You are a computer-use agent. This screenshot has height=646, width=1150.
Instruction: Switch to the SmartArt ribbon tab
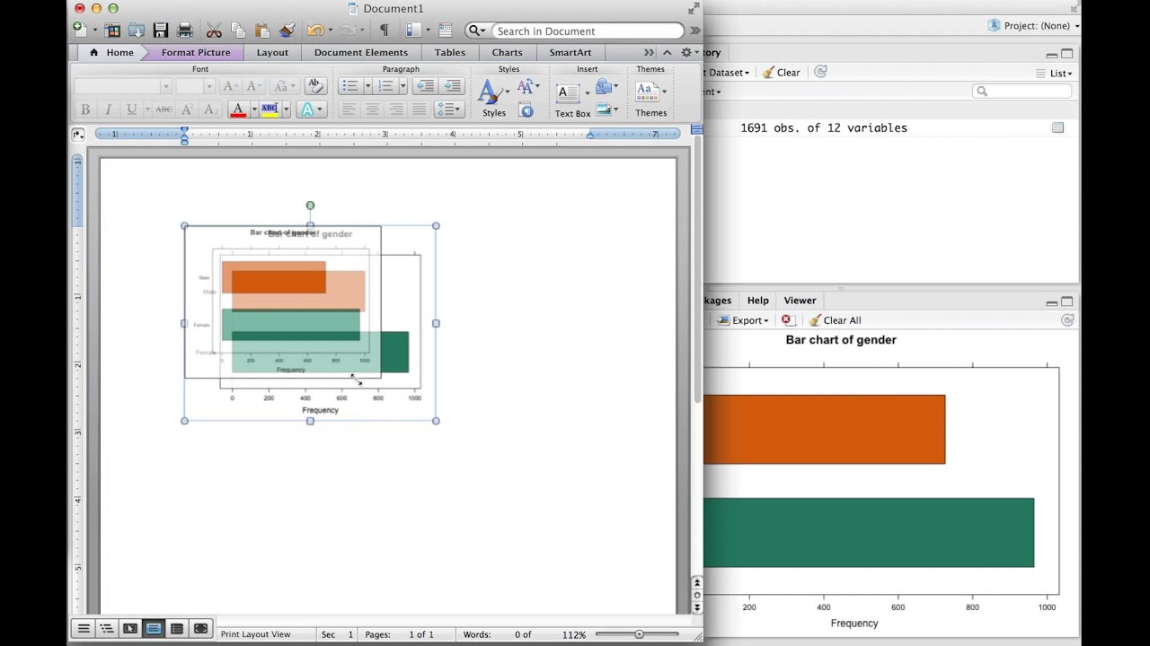click(571, 53)
